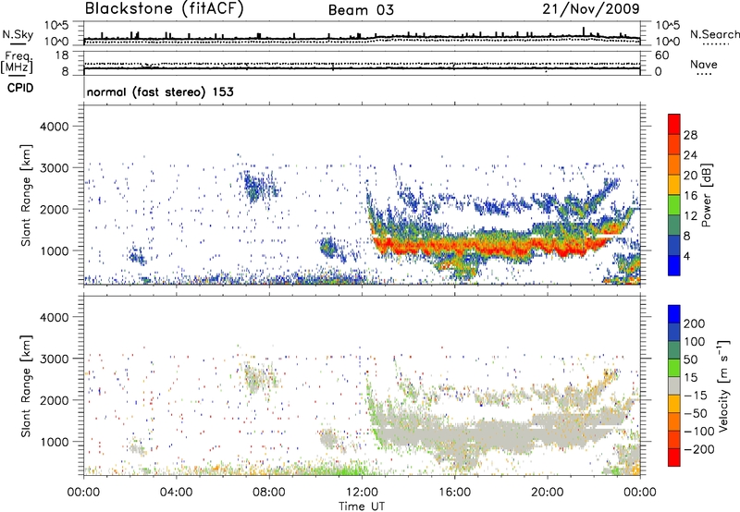
Task: Click the "2000" tick in the power panel
Action: tap(55, 209)
